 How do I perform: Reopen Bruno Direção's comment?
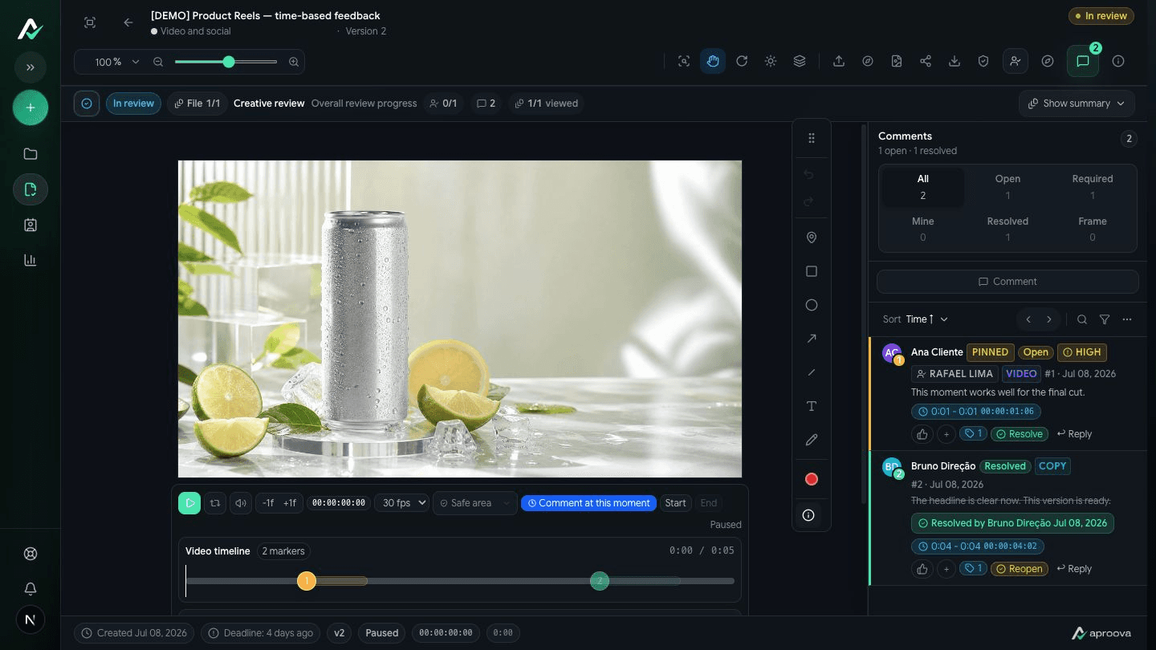1020,569
